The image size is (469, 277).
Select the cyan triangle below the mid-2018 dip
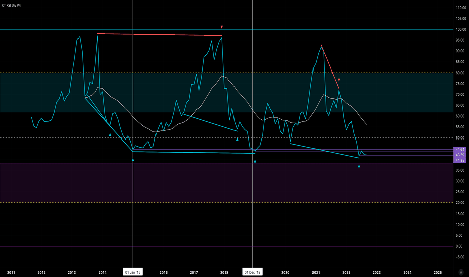(237, 139)
